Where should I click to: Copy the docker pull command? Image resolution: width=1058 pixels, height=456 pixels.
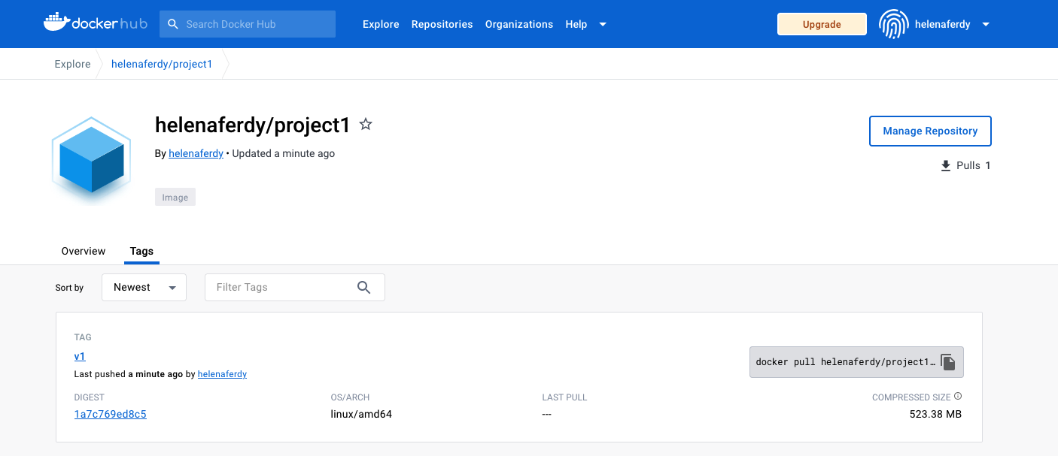(x=948, y=362)
